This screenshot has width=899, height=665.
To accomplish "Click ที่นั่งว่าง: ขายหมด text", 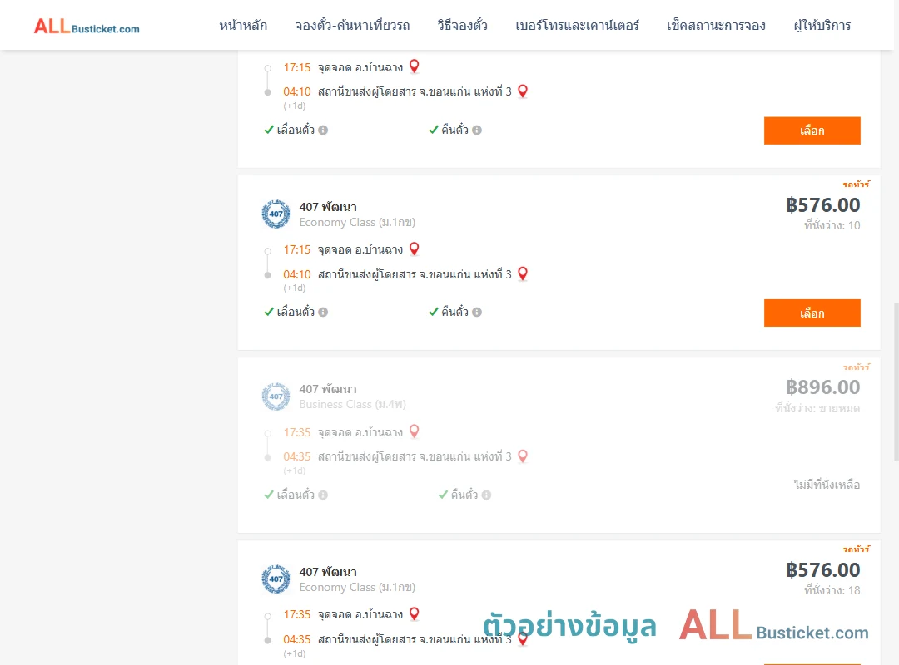I will [x=817, y=408].
